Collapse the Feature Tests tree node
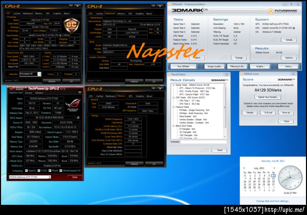307x215 pixels. pos(173,107)
